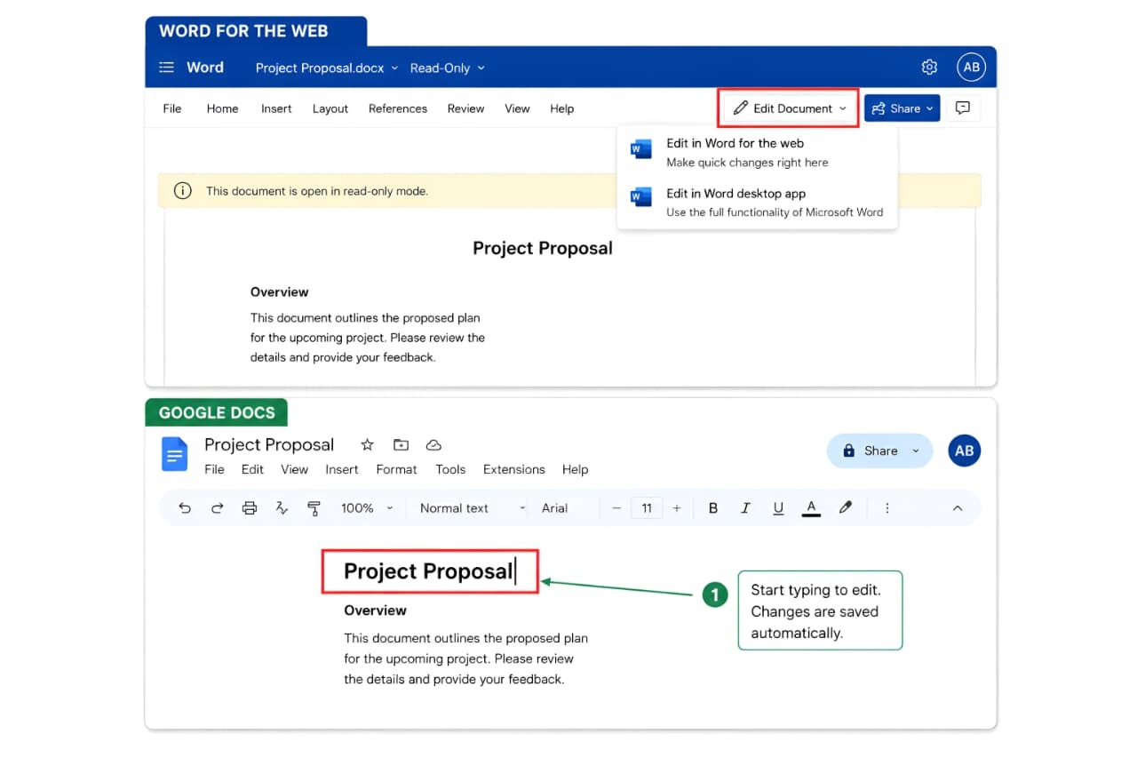Open the comments pane icon in Word

pos(963,108)
